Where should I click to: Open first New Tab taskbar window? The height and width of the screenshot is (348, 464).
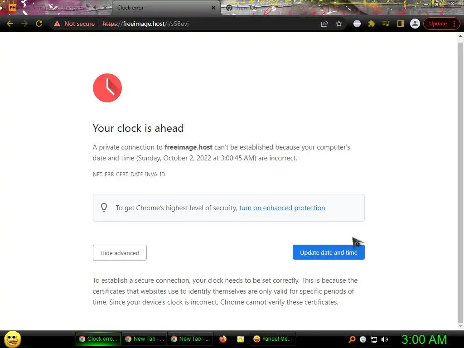[144, 339]
